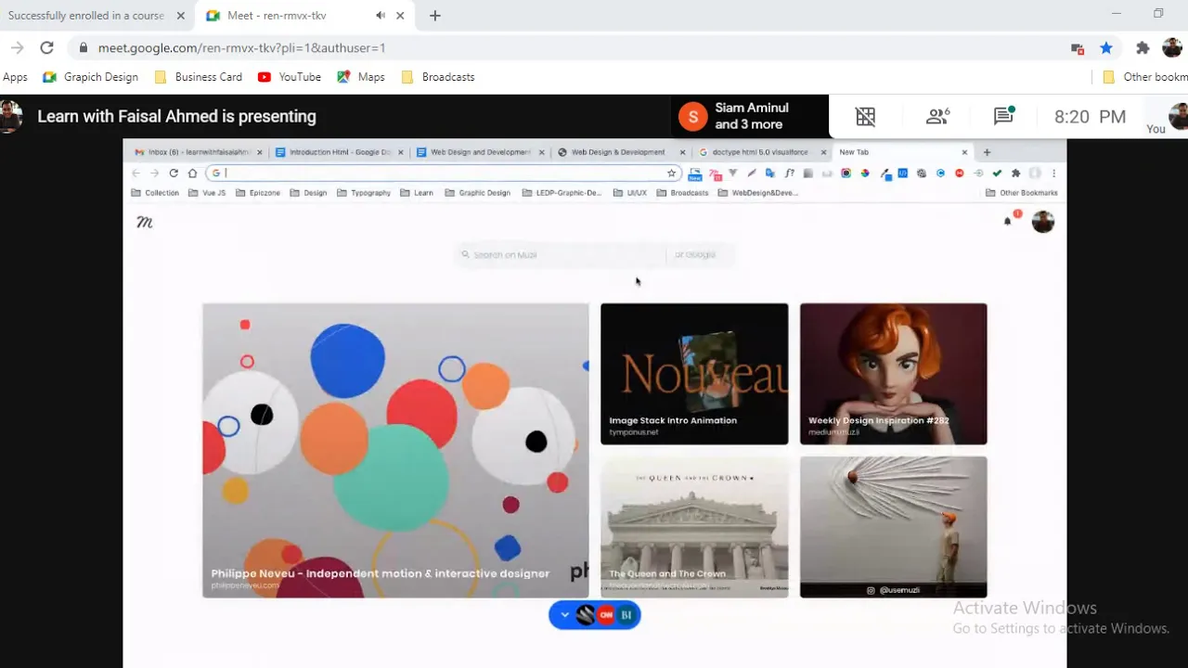
Task: Select the BI feed source icon
Action: pyautogui.click(x=626, y=615)
